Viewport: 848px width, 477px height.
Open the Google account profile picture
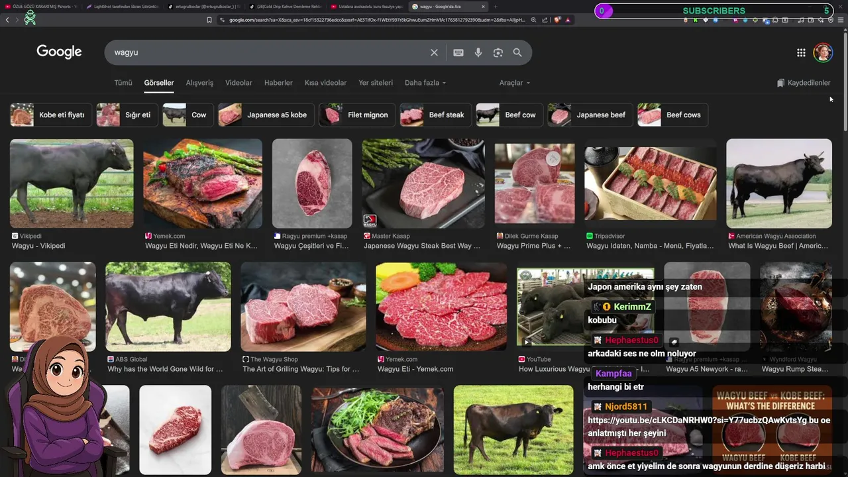[x=823, y=52]
